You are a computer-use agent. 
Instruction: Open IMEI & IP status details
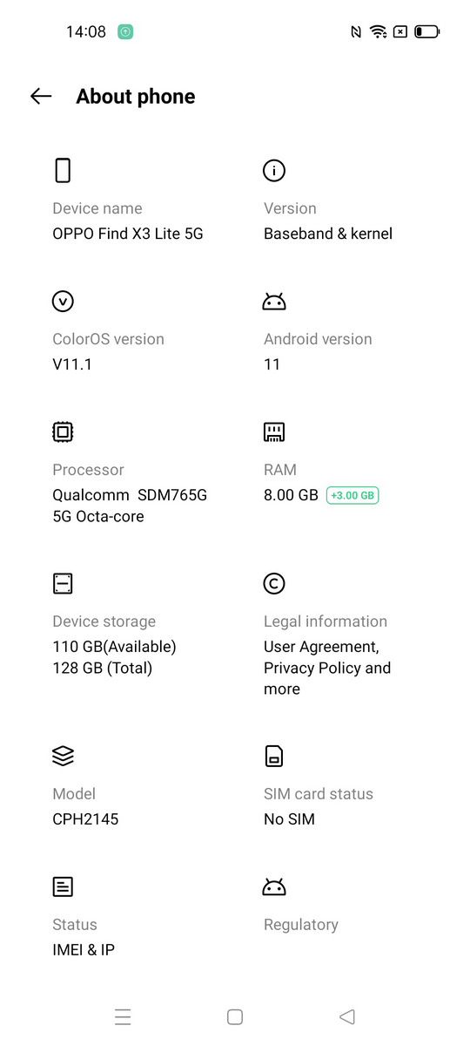click(84, 950)
